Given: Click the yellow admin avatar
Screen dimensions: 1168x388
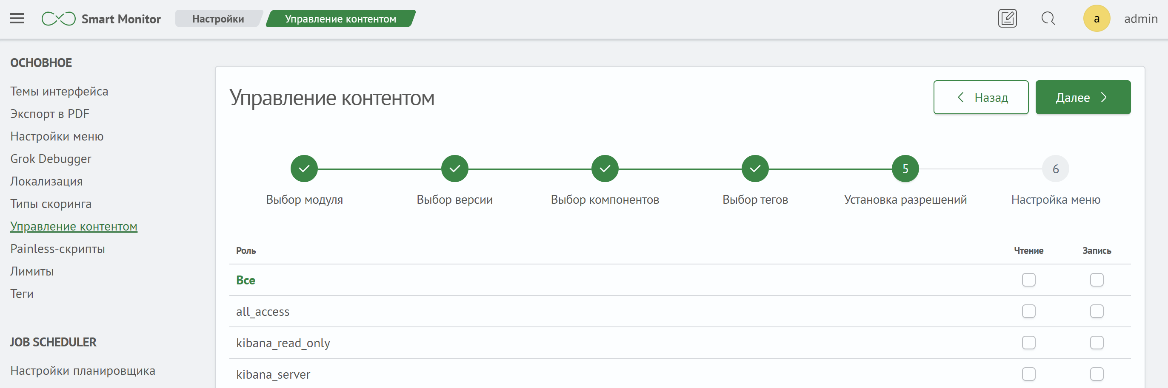Looking at the screenshot, I should [x=1096, y=19].
